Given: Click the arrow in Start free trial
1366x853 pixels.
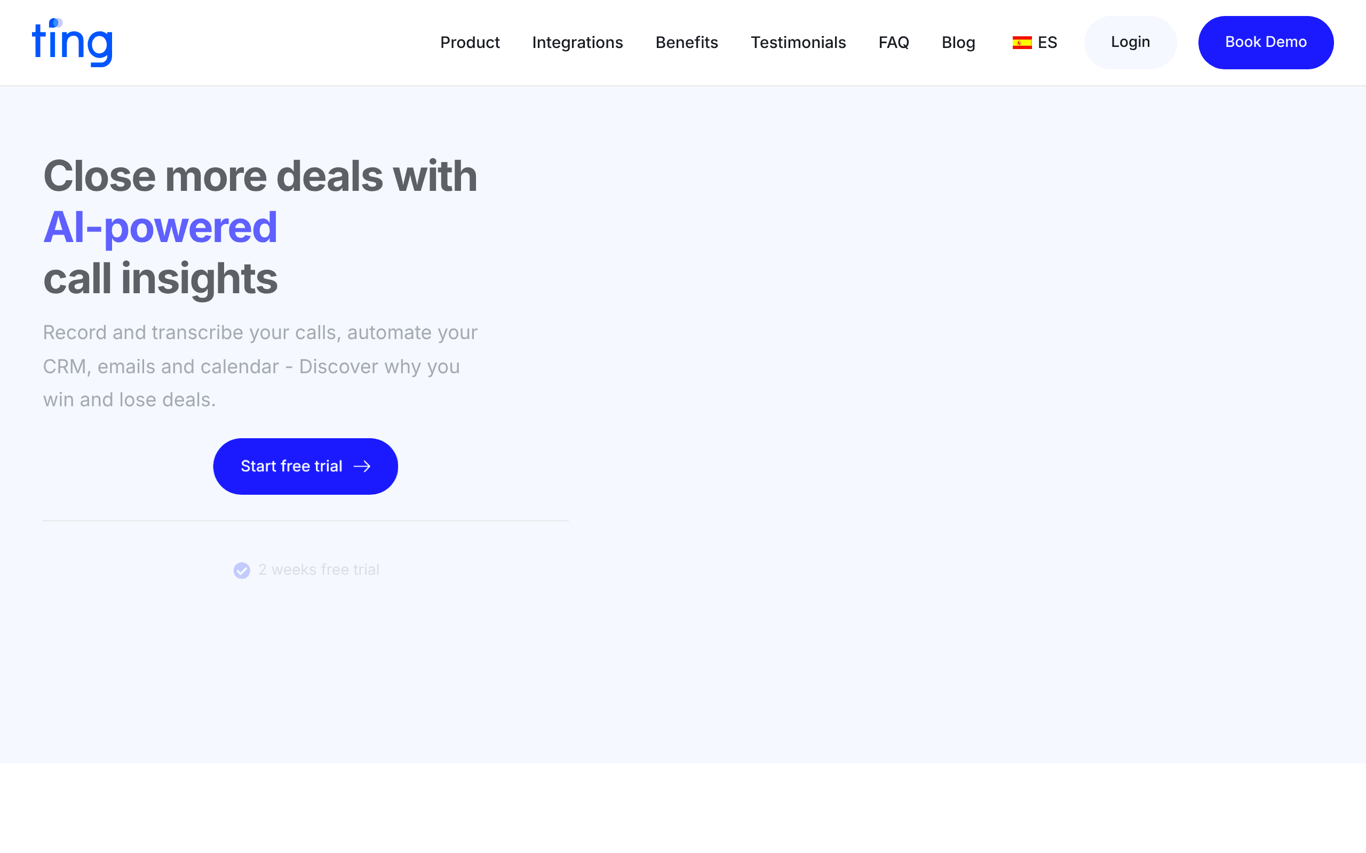Looking at the screenshot, I should tap(362, 466).
